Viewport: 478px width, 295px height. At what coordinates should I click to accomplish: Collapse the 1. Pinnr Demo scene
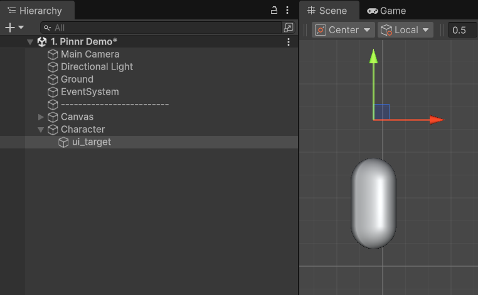click(29, 42)
